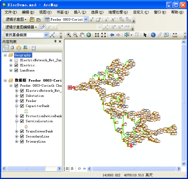Click the CapacitorBank legend symbol swatch
The height and width of the screenshot is (179, 188).
(26, 111)
